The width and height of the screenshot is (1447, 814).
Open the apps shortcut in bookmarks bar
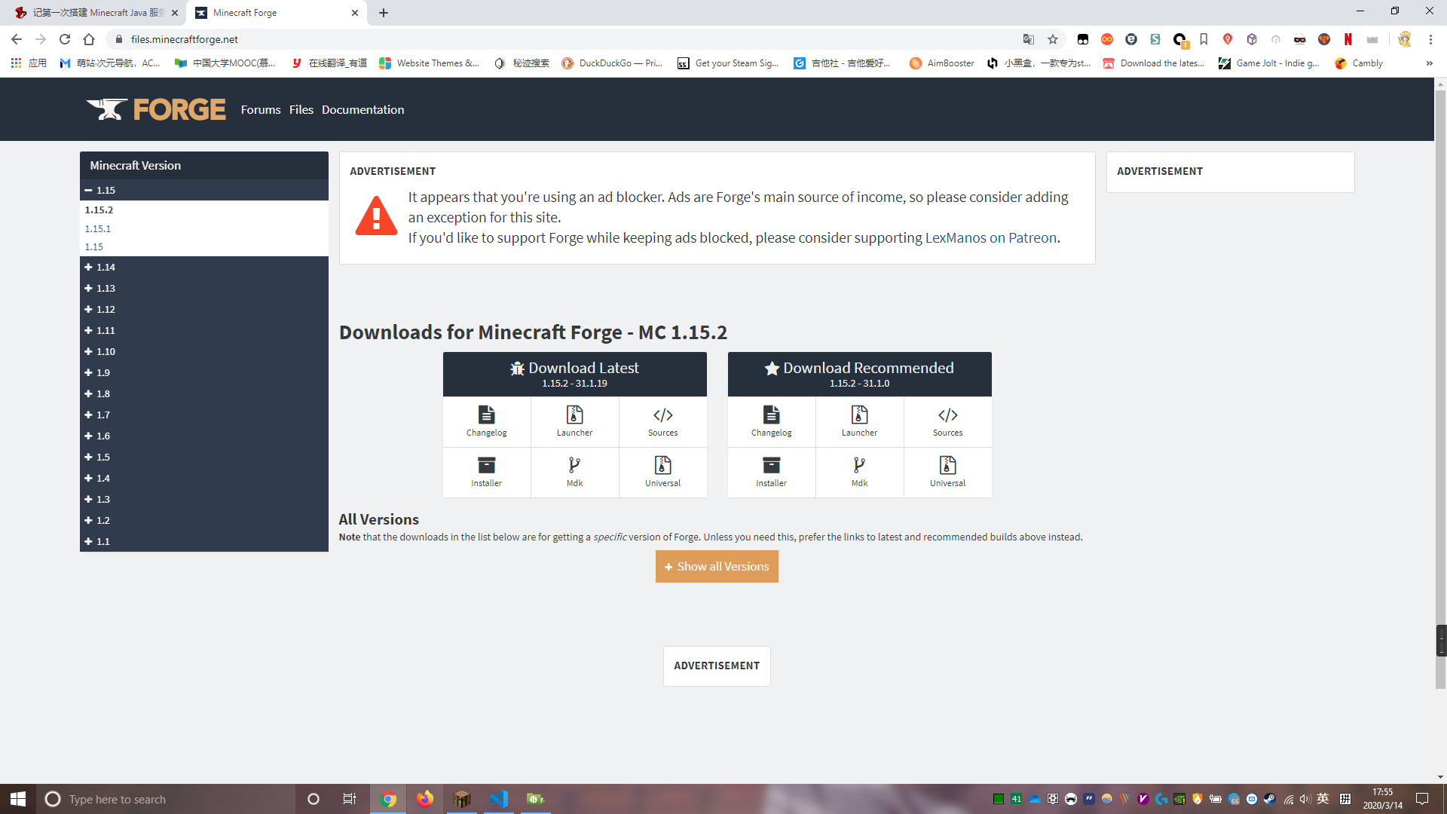[29, 63]
